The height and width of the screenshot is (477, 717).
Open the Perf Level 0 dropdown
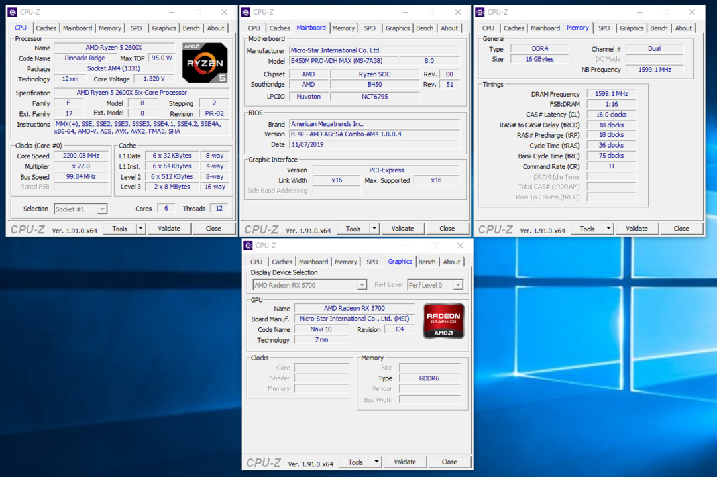coord(435,285)
